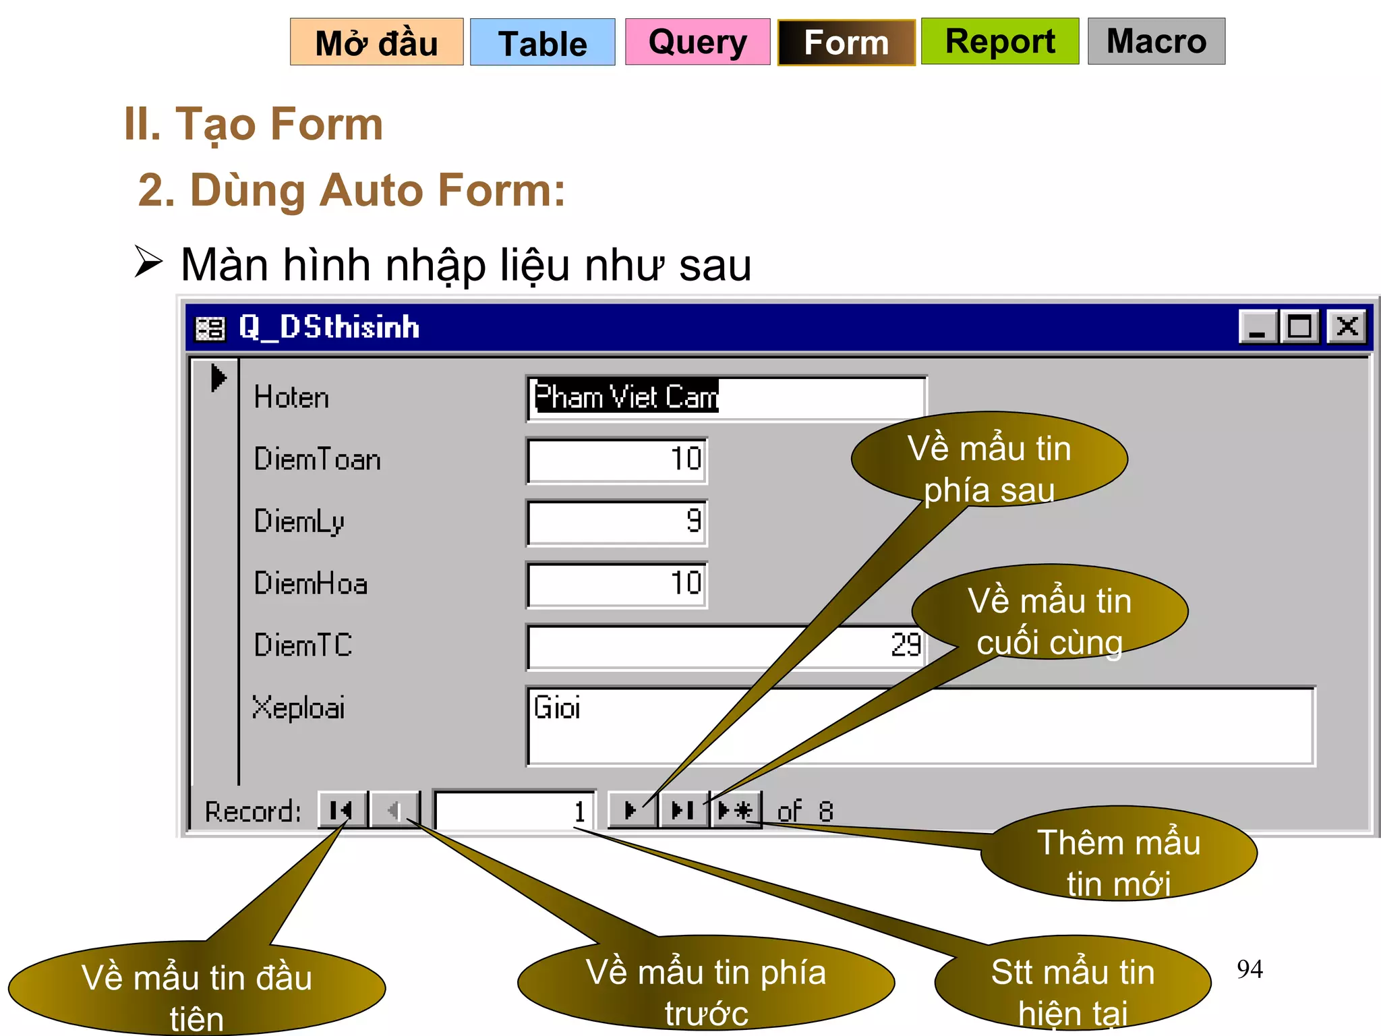The width and height of the screenshot is (1381, 1036).
Task: Select the record selector arrow
Action: click(x=218, y=378)
